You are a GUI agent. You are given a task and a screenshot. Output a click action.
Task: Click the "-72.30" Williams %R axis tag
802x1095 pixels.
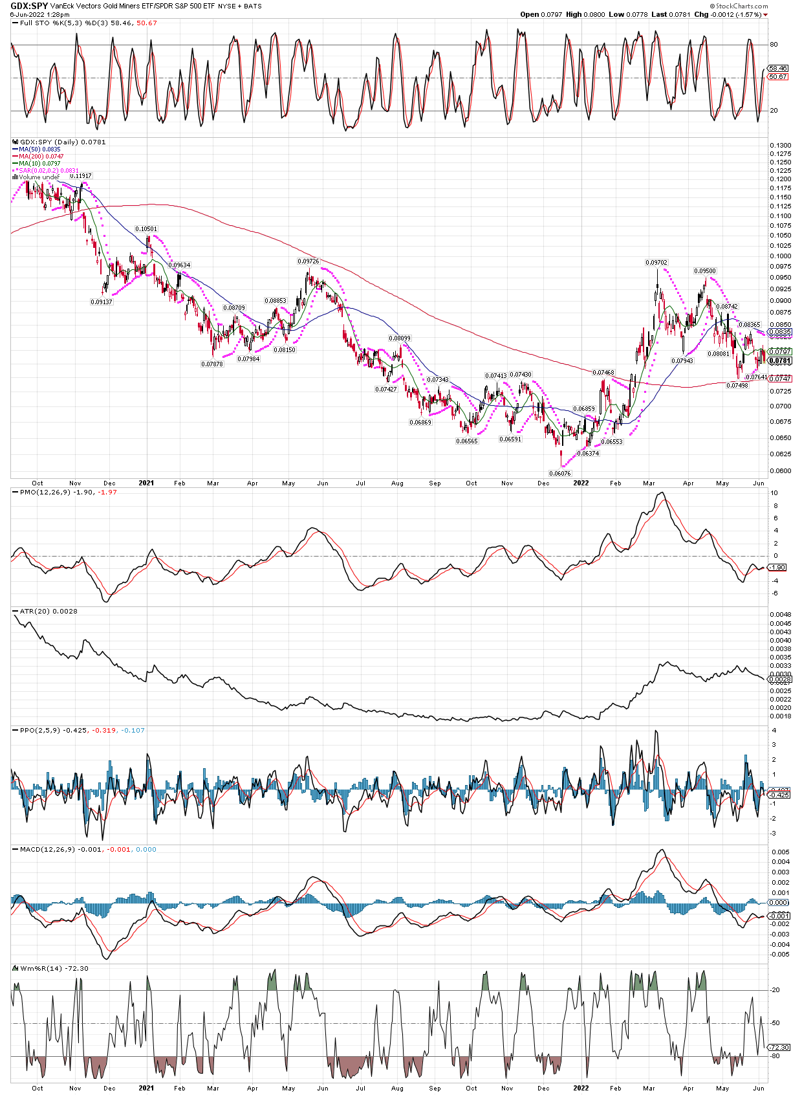click(x=779, y=1047)
